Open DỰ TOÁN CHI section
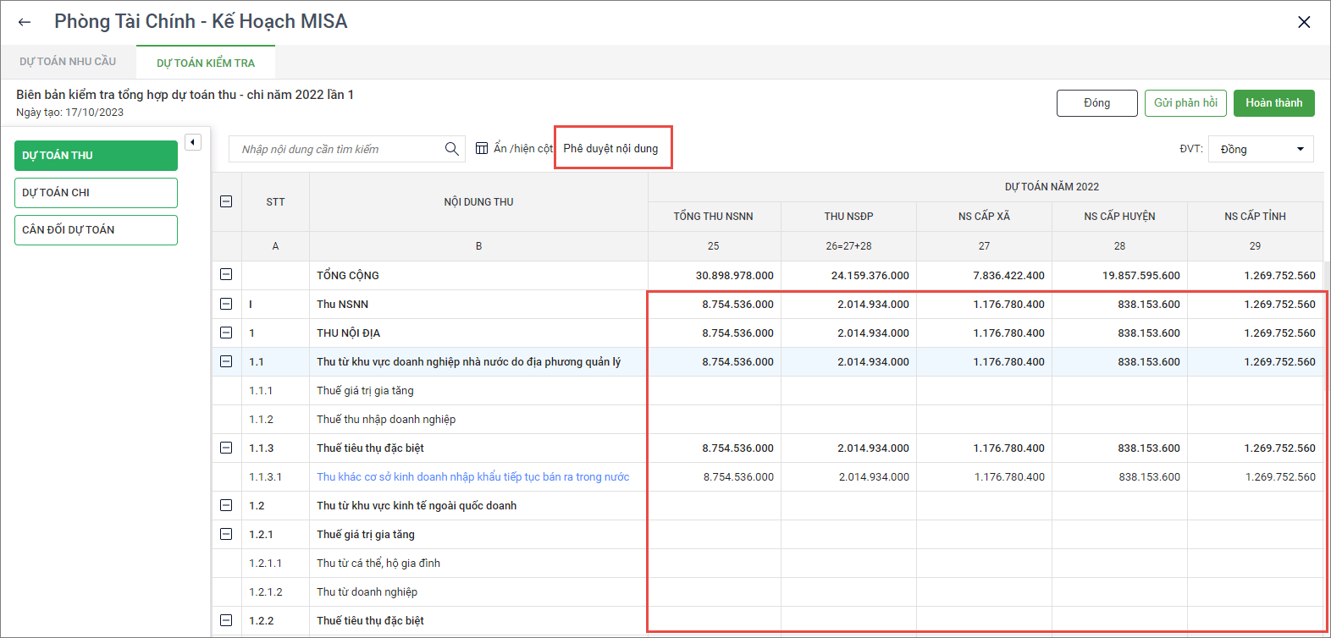1331x638 pixels. (x=96, y=193)
